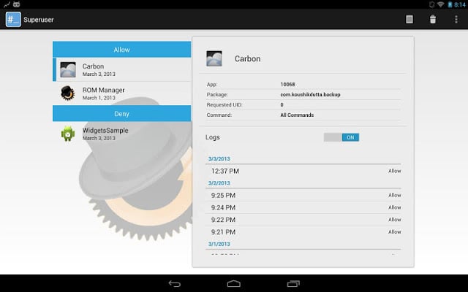Tap the Deny section header
This screenshot has width=468, height=292.
[121, 113]
